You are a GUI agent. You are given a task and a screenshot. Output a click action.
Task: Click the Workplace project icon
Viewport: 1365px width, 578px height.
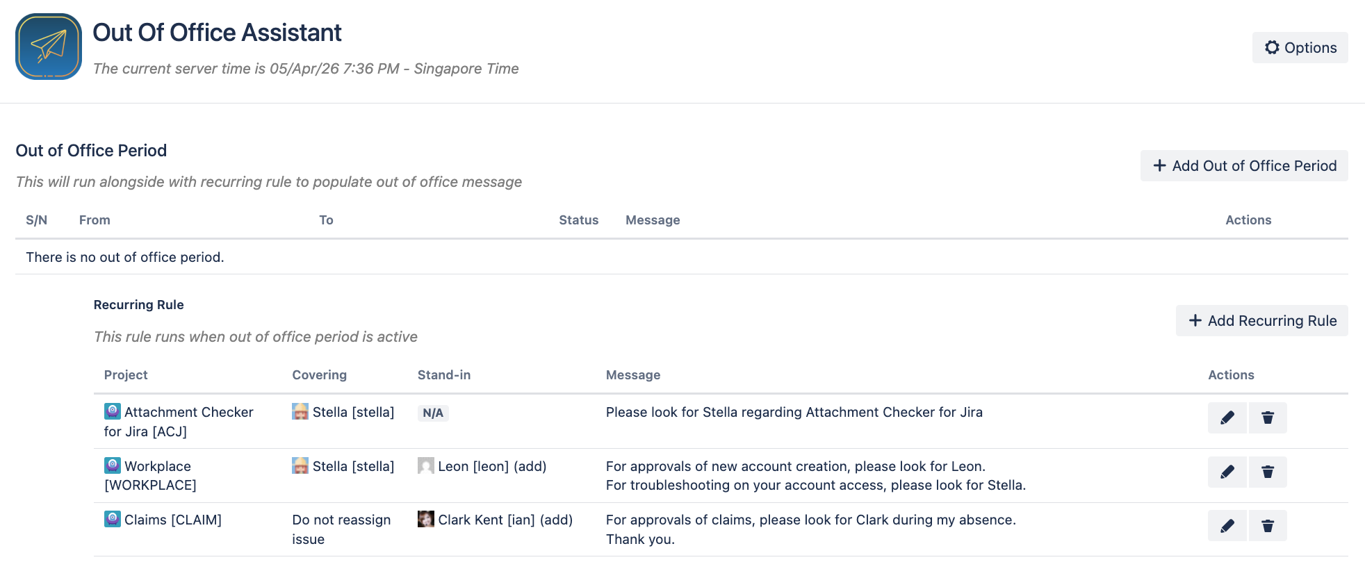pyautogui.click(x=113, y=465)
